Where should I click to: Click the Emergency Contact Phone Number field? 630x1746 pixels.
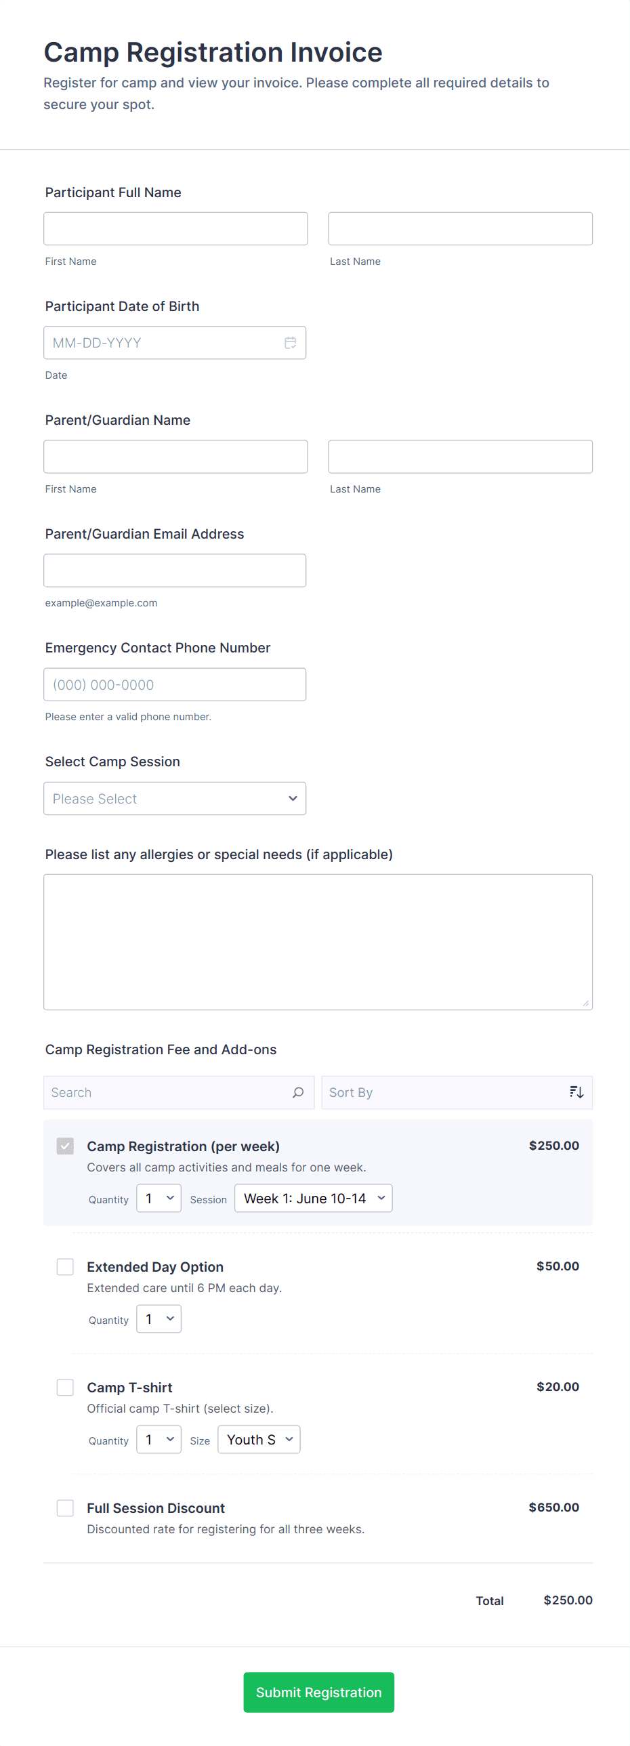tap(175, 684)
